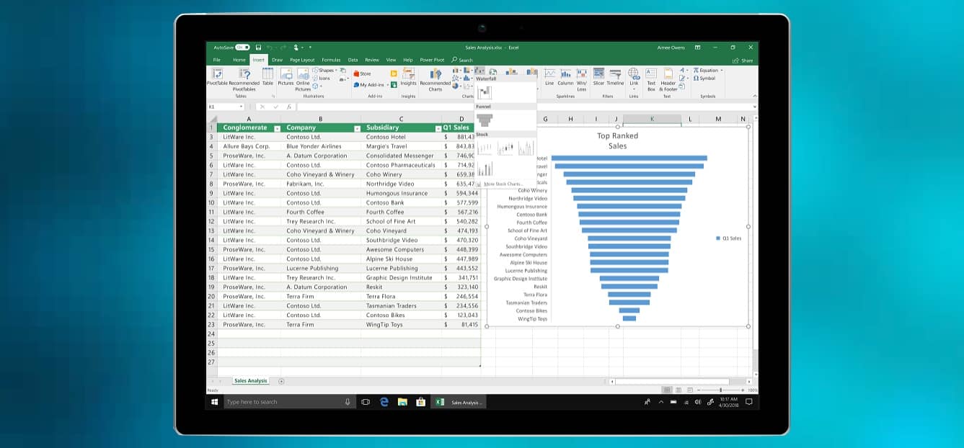
Task: Click the Insert Function fx icon
Action: tap(288, 107)
